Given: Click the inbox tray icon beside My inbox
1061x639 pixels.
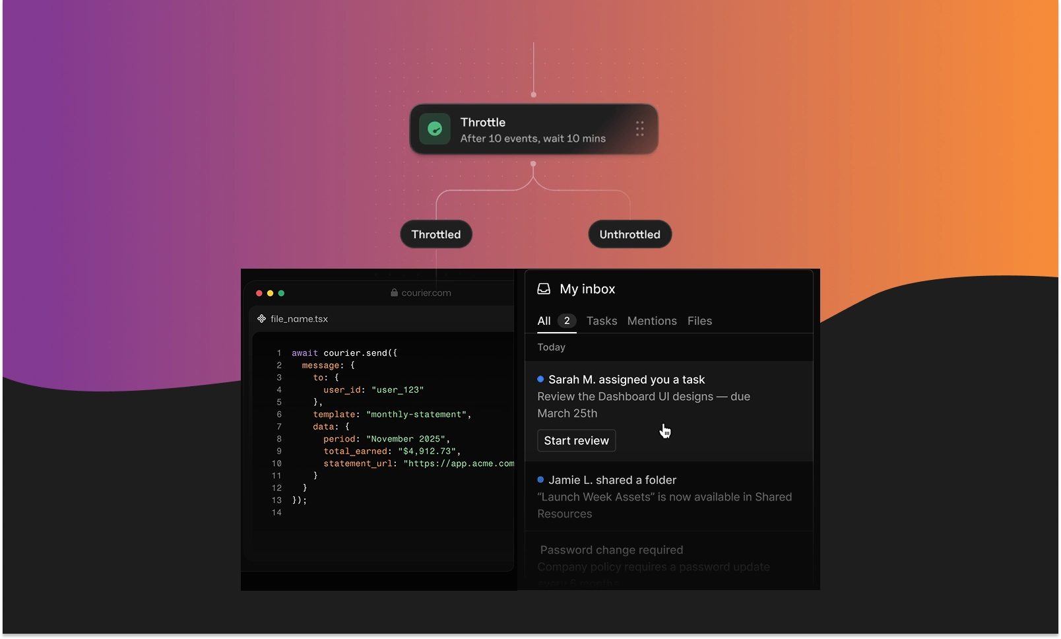Looking at the screenshot, I should (x=543, y=288).
